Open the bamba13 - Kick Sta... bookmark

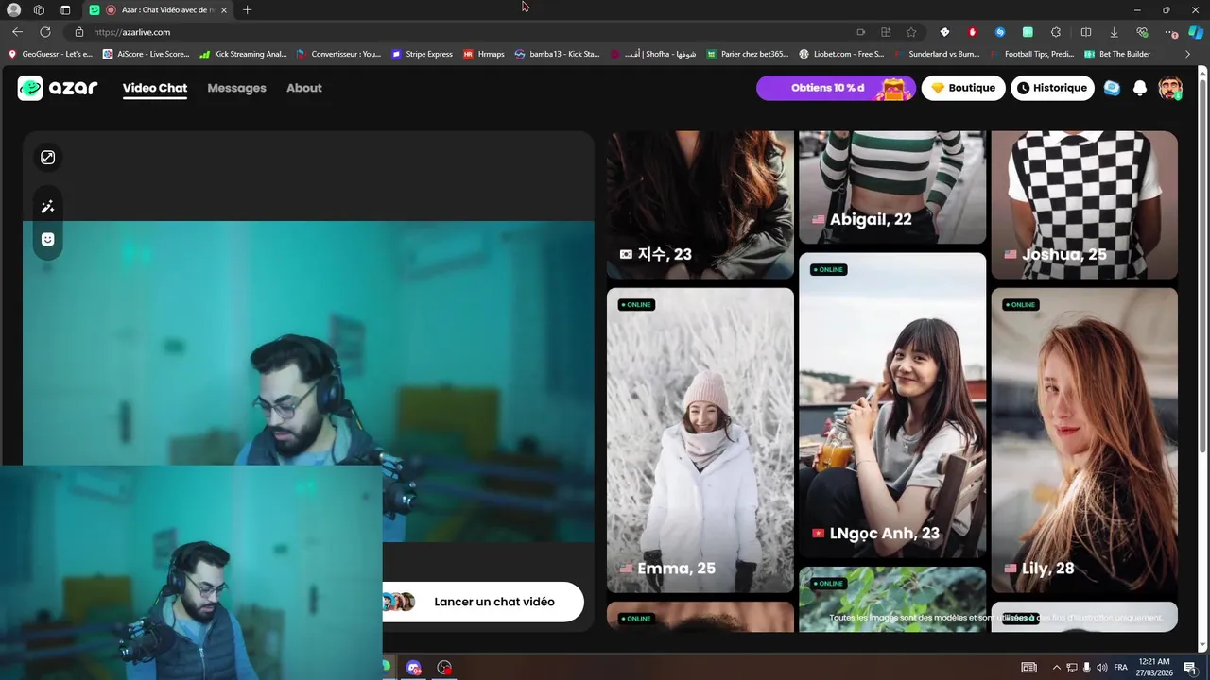coord(557,54)
